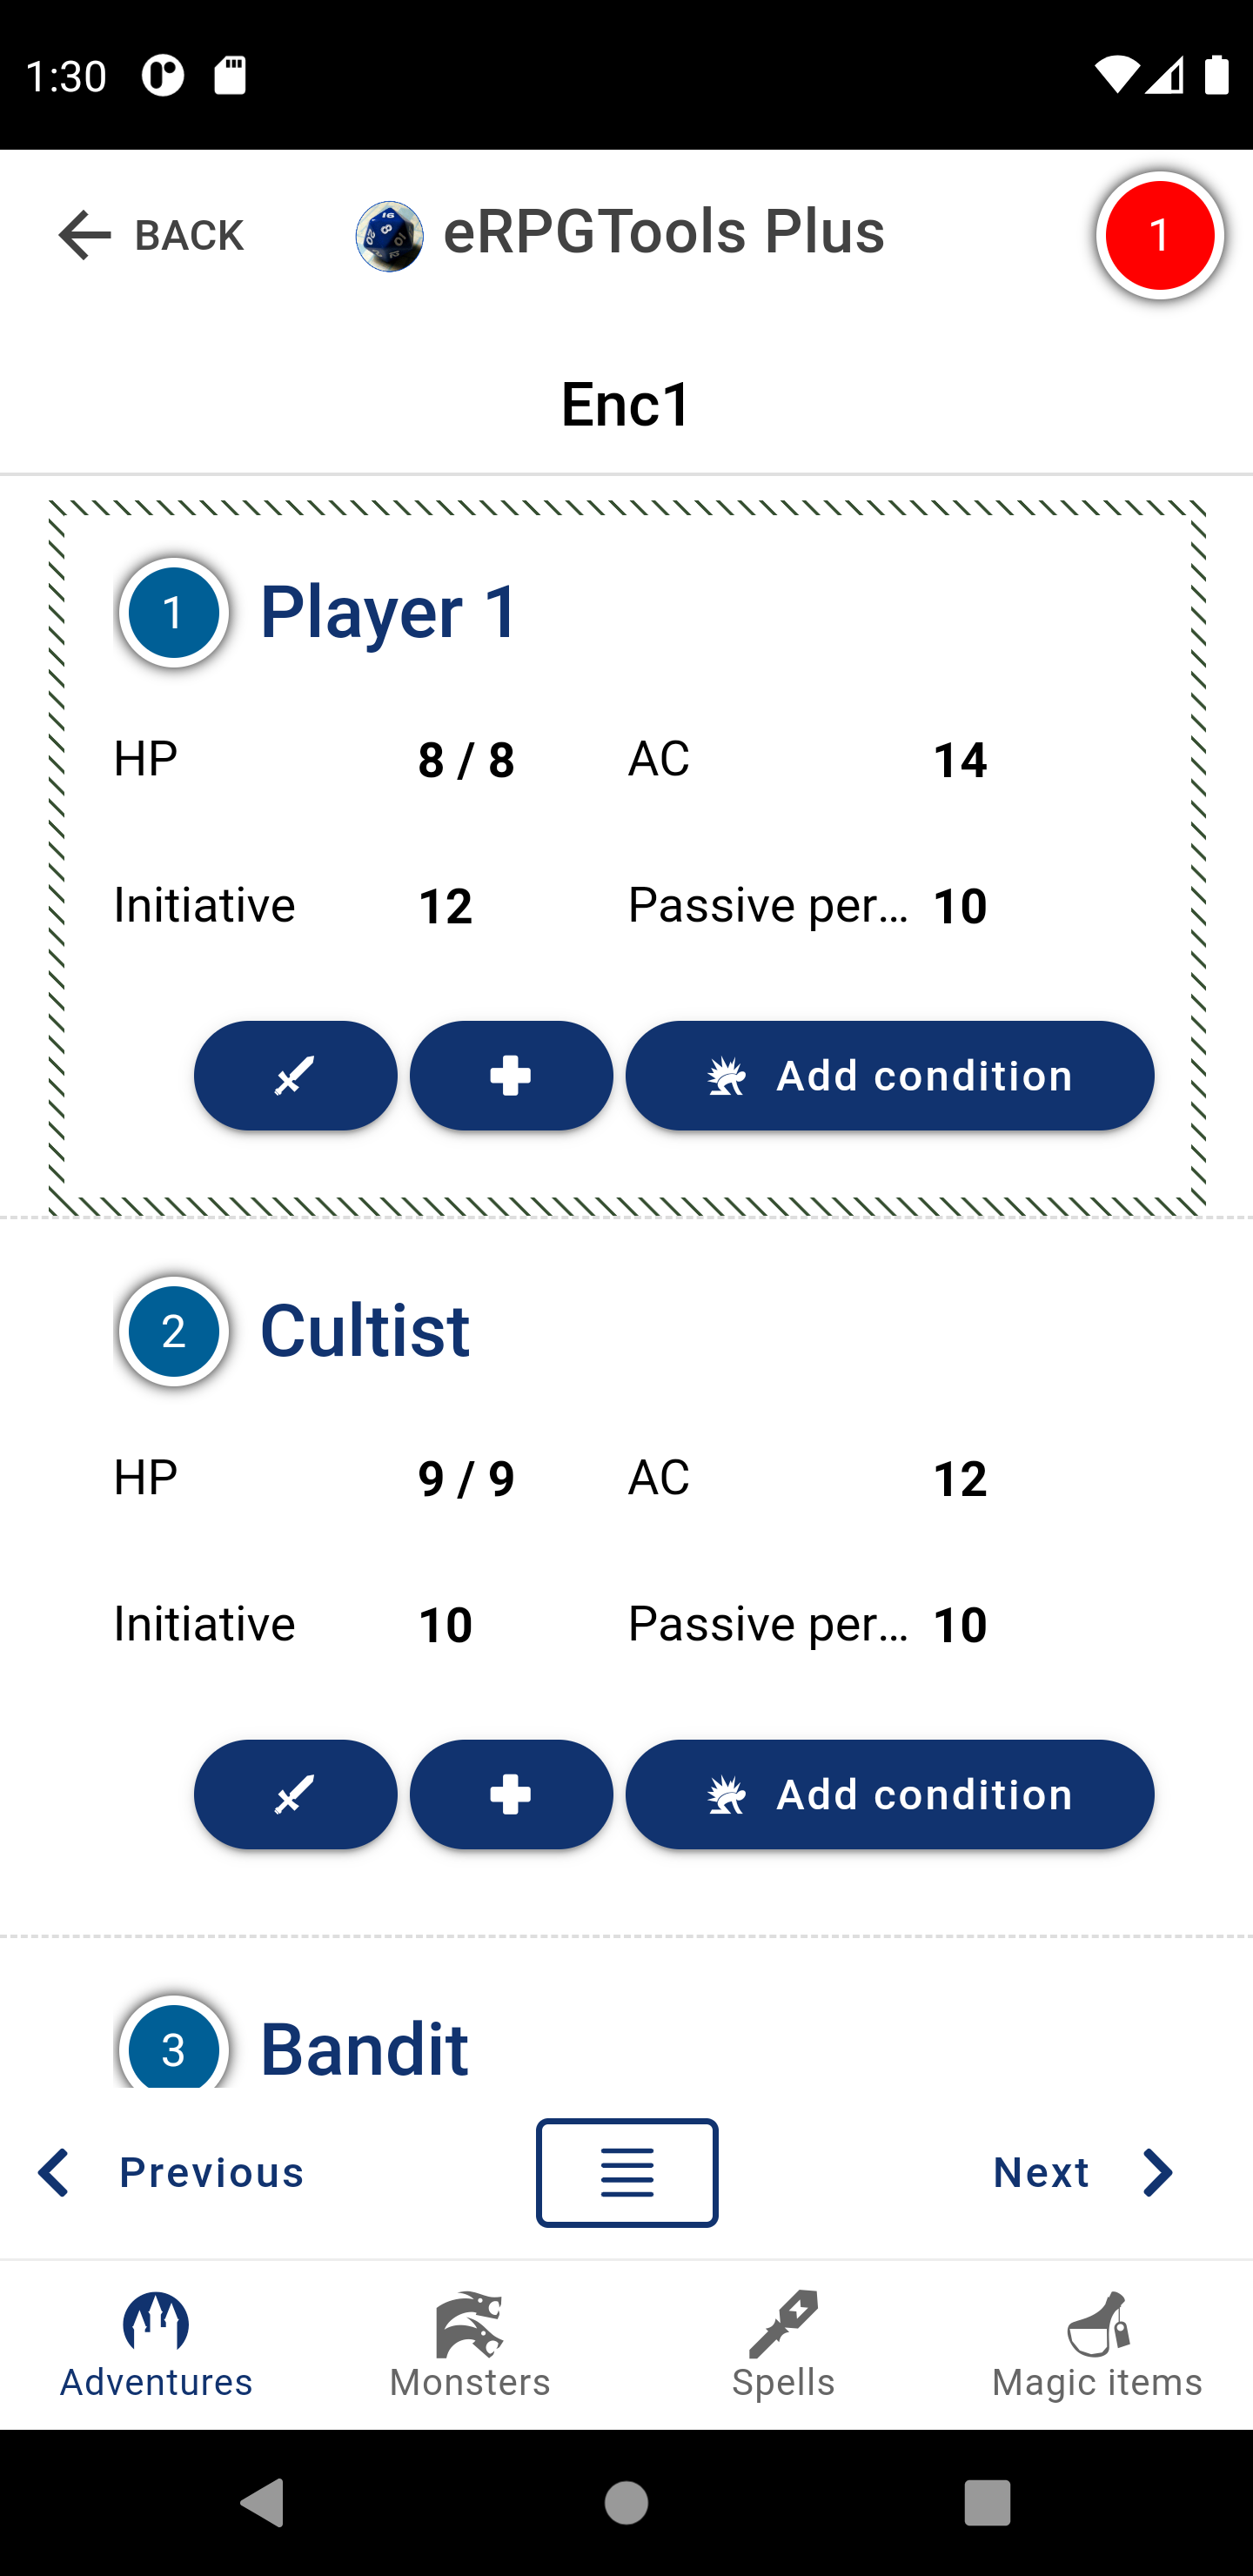Open the Bandit combatant entry

[x=364, y=2048]
